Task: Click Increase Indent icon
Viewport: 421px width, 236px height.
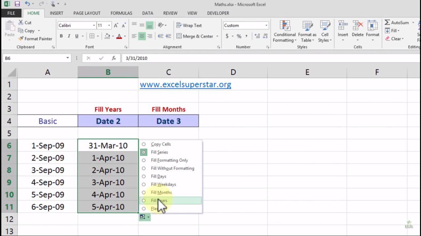Action: [168, 36]
